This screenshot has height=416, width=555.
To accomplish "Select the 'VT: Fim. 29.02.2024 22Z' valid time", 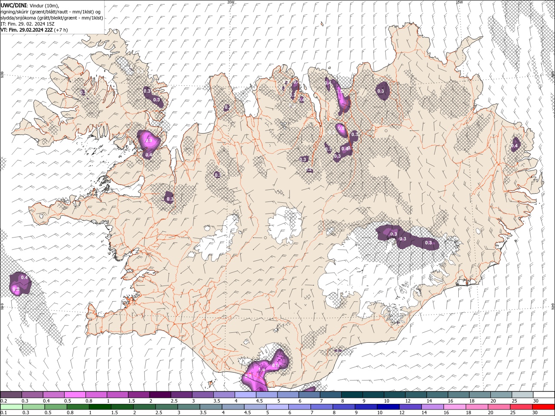I will pos(26,29).
